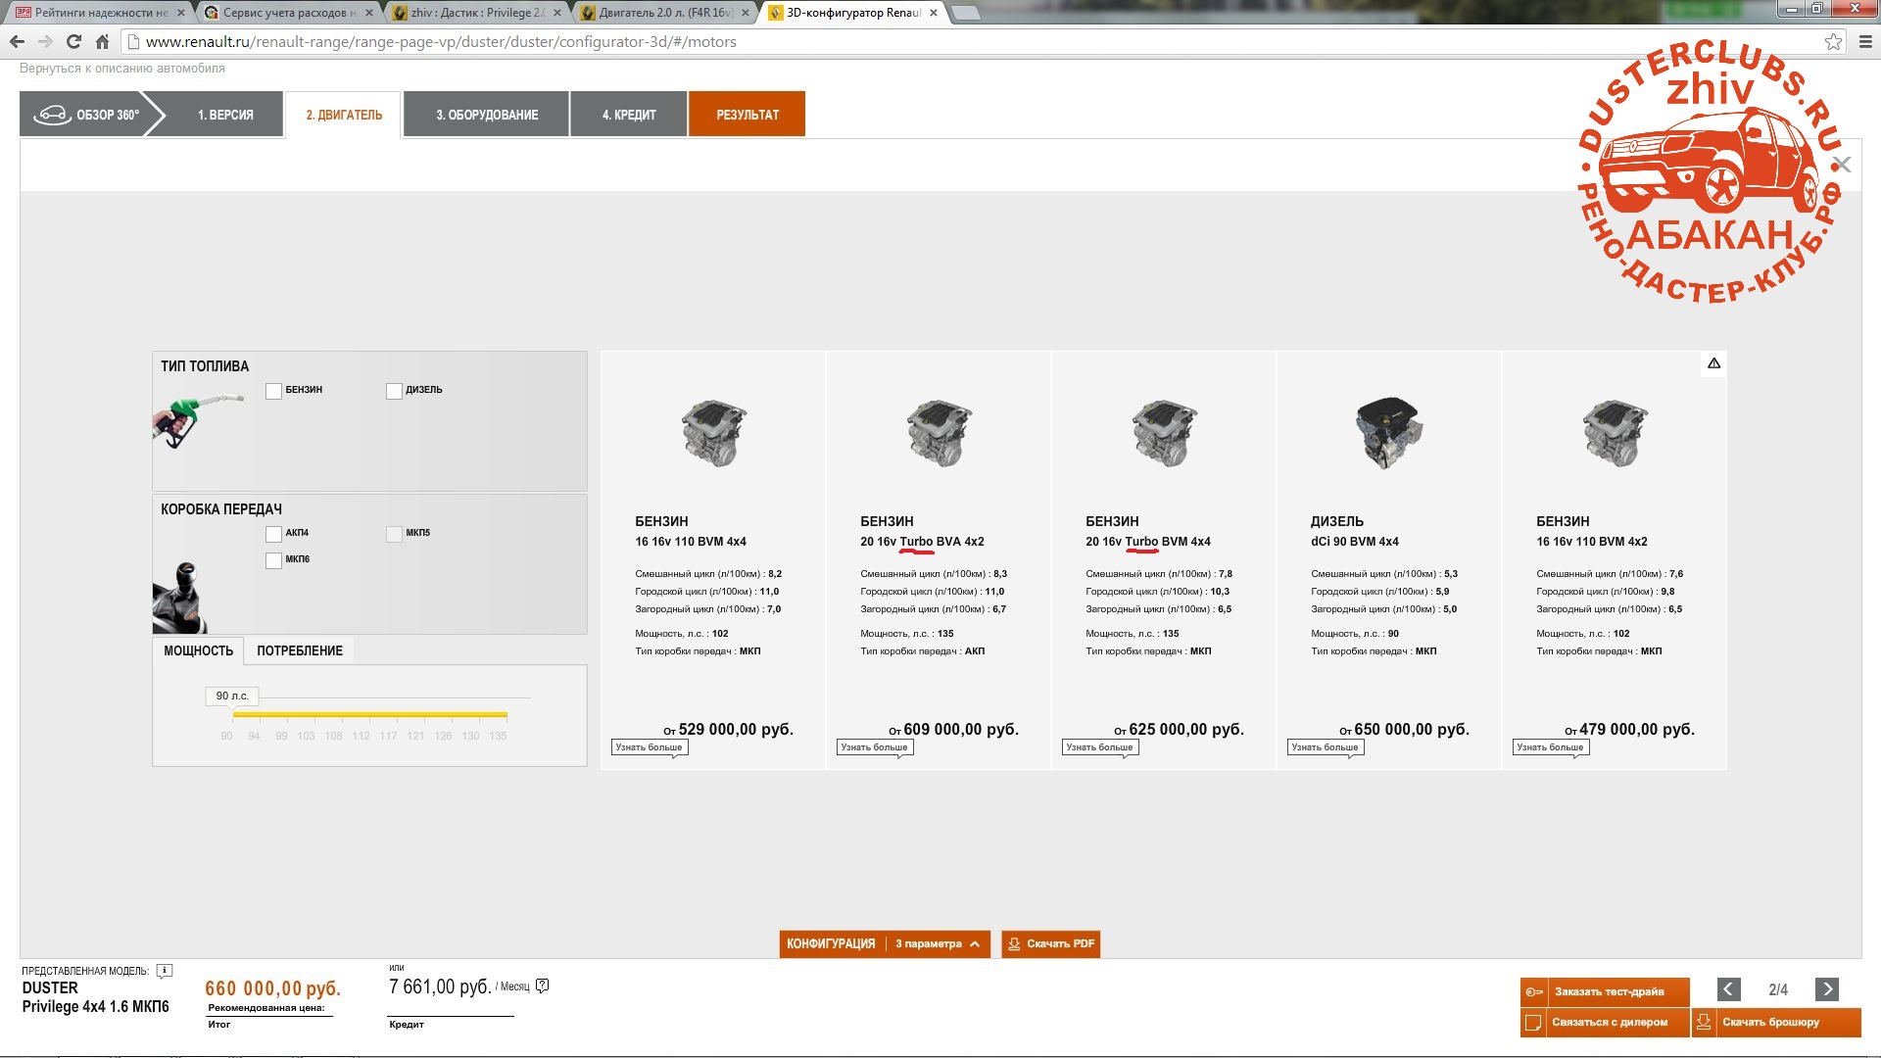This screenshot has width=1881, height=1058.
Task: Click 'Связаться с дилером' button
Action: pos(1605,1023)
